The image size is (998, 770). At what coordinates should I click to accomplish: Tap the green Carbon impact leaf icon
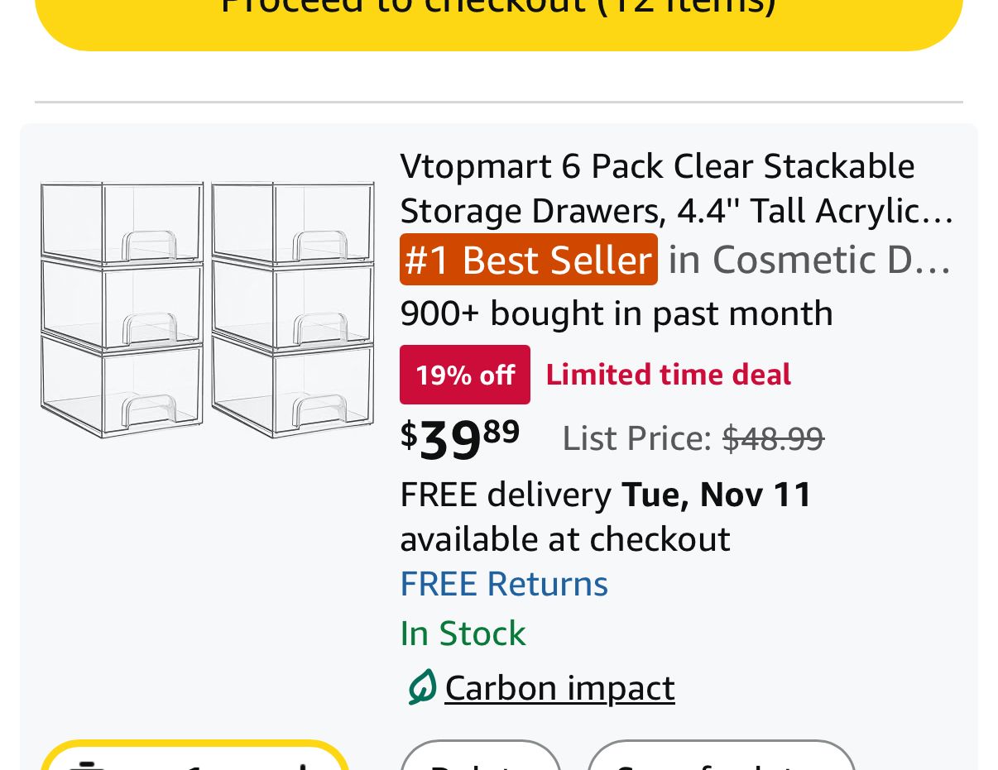421,687
